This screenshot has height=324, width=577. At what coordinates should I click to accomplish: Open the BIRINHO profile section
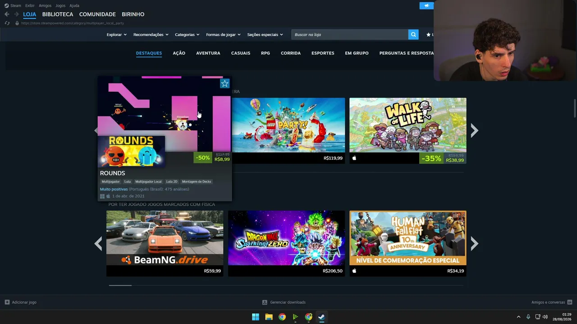tap(133, 14)
